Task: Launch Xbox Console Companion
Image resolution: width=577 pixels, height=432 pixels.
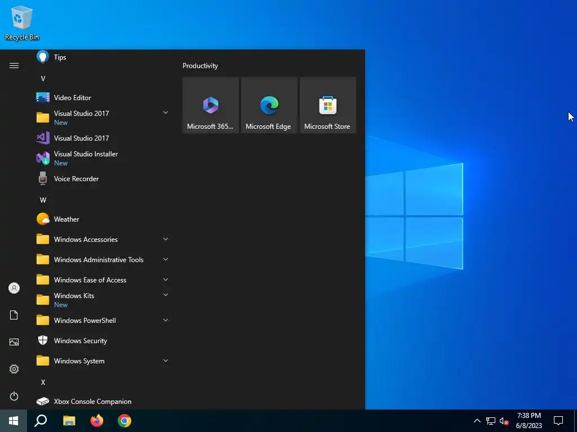Action: pyautogui.click(x=103, y=402)
